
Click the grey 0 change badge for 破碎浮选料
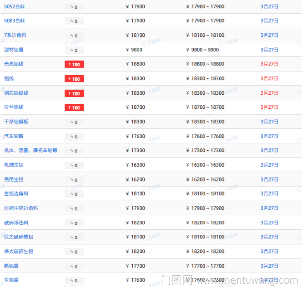coord(74,223)
